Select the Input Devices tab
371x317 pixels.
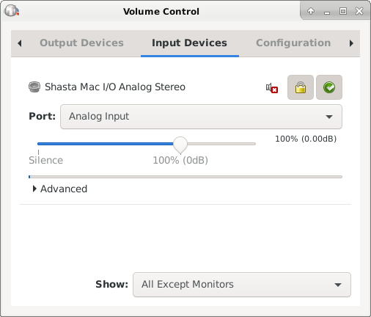click(190, 43)
